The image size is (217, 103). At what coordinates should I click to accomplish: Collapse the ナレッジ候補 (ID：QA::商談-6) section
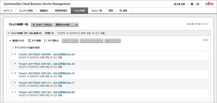point(9,33)
